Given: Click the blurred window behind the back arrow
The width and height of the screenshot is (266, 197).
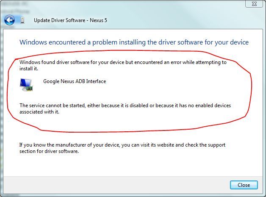Looking at the screenshot, I should click(15, 8).
